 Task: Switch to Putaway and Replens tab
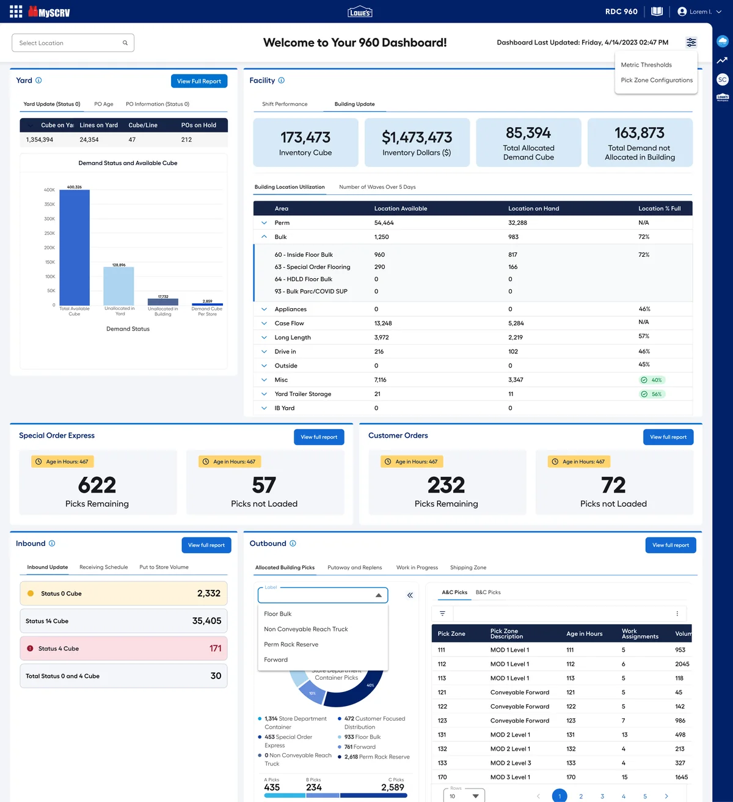[x=355, y=568]
